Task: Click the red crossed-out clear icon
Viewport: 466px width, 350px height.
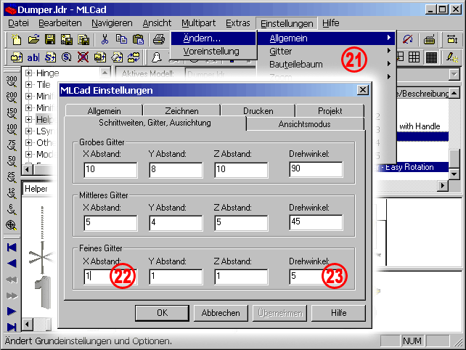Action: pos(83,57)
